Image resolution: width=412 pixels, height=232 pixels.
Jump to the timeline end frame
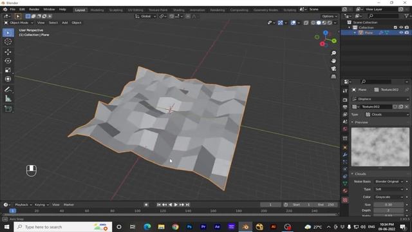point(187,205)
